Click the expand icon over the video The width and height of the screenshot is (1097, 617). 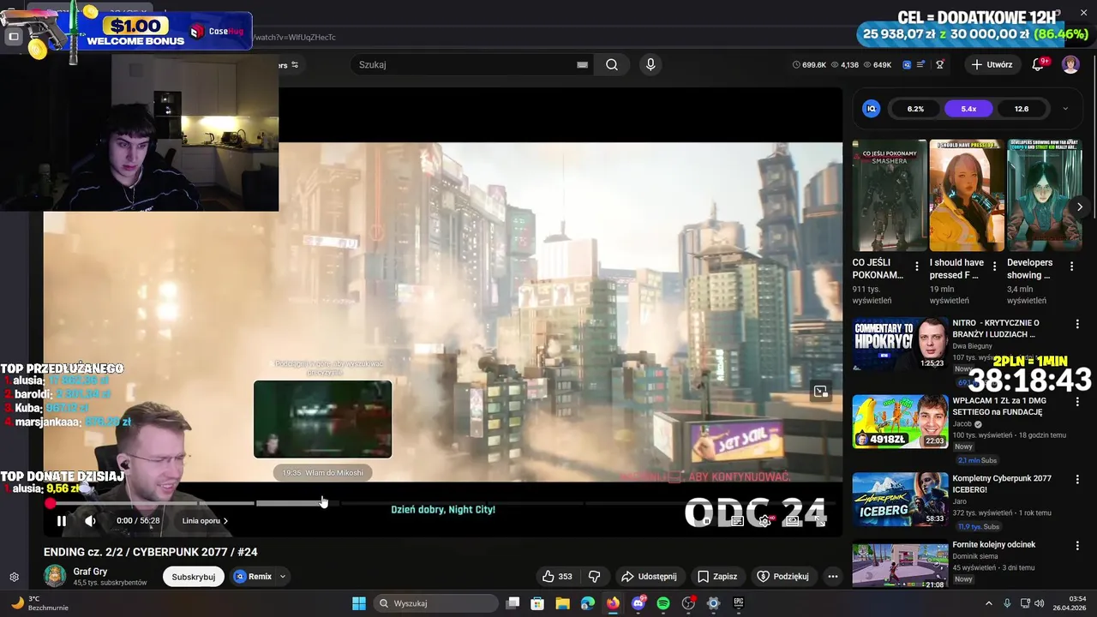(x=820, y=392)
